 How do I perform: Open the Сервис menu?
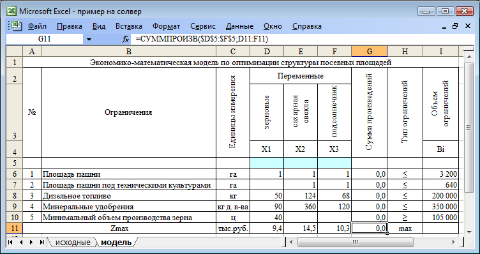tap(203, 26)
